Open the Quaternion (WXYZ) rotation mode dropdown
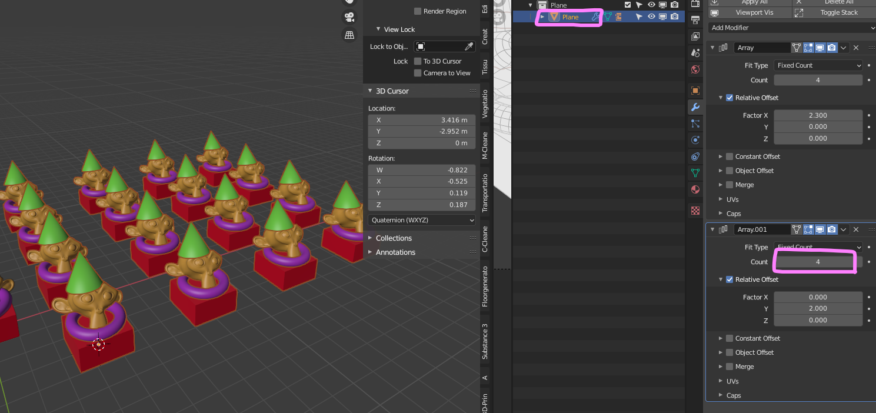This screenshot has height=413, width=876. pos(421,220)
